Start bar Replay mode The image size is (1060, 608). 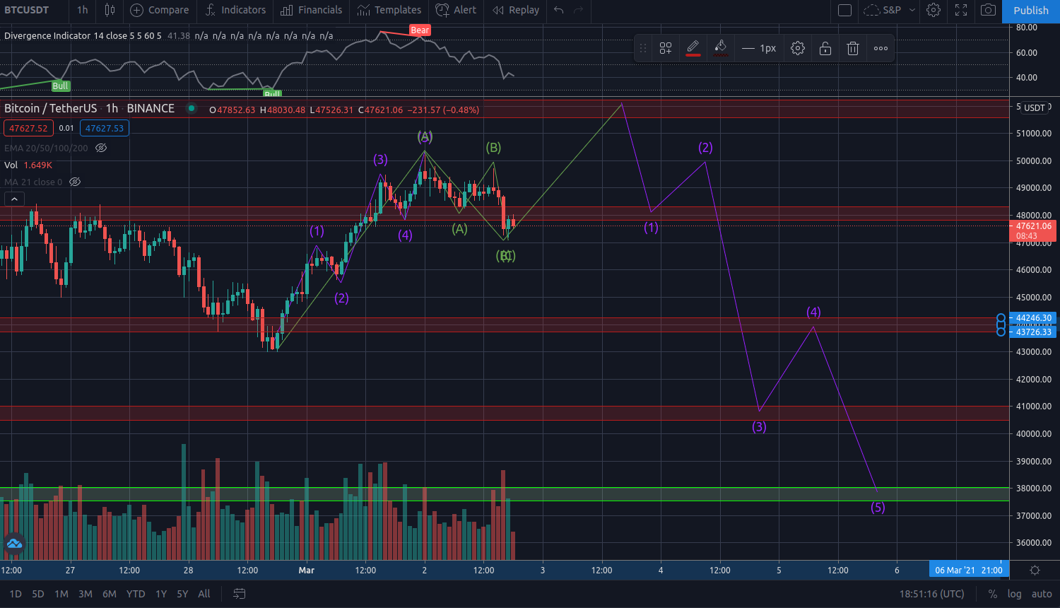pyautogui.click(x=516, y=10)
